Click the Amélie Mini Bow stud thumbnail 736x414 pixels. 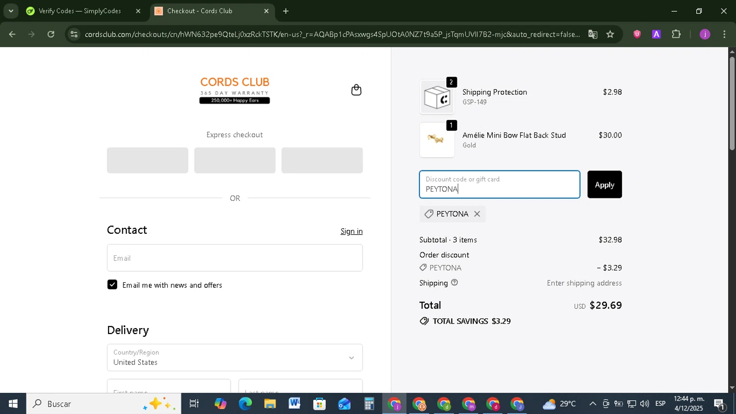437,140
